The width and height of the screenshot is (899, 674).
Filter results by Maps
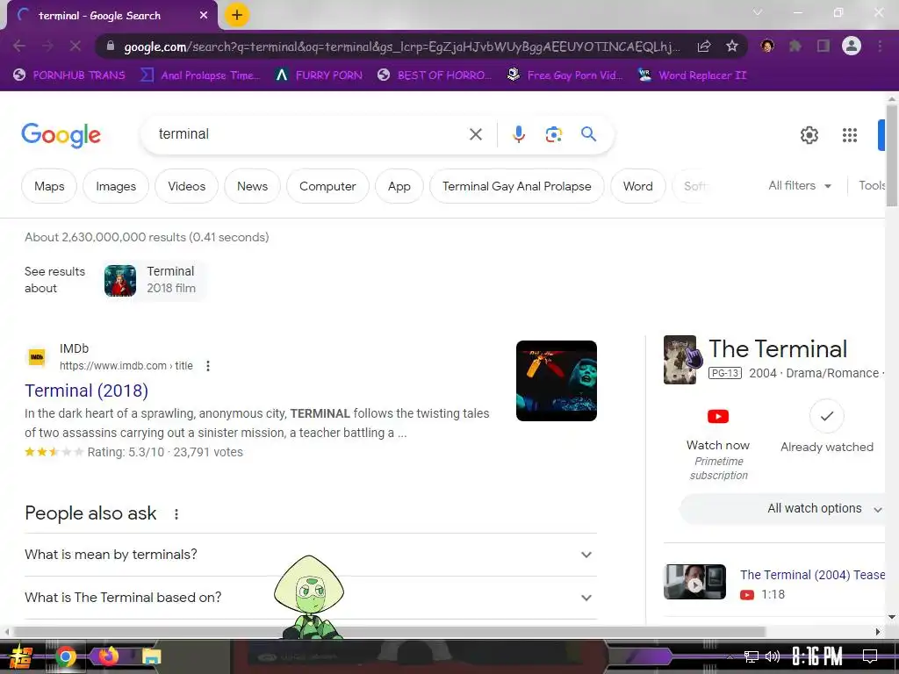pos(49,186)
